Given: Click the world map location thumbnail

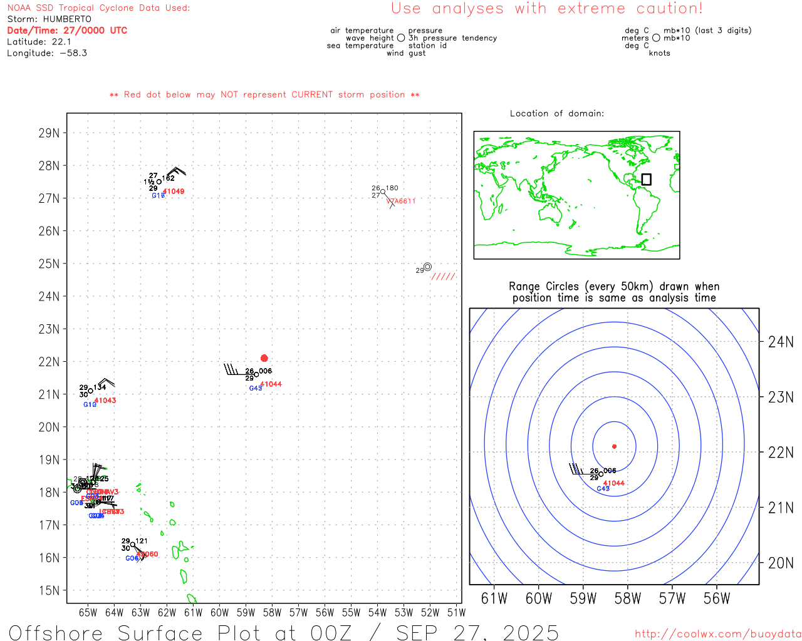Looking at the screenshot, I should point(576,195).
